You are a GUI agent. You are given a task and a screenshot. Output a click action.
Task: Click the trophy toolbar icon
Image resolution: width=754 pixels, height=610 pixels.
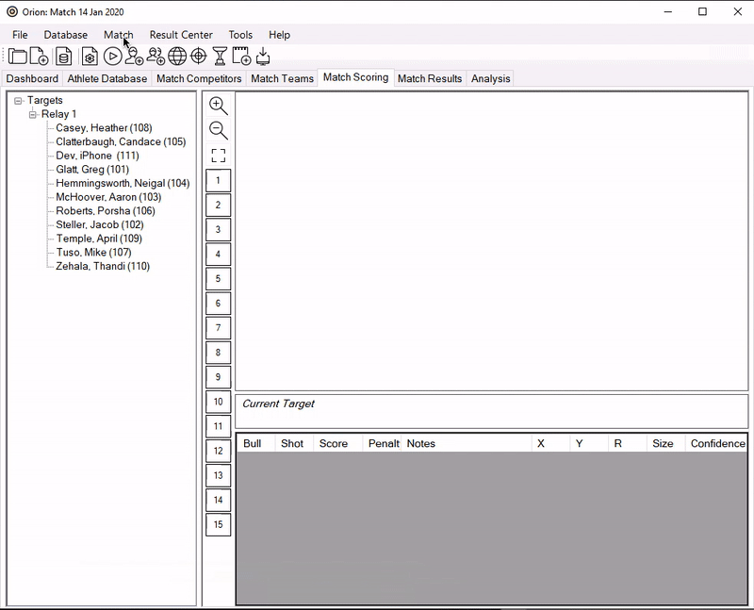pyautogui.click(x=220, y=57)
